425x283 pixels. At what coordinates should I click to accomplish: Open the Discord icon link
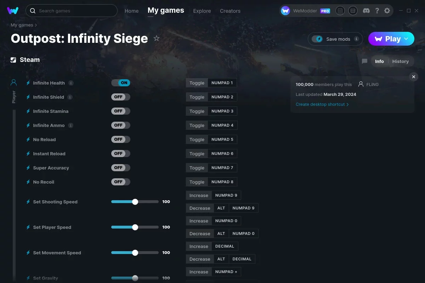[367, 11]
